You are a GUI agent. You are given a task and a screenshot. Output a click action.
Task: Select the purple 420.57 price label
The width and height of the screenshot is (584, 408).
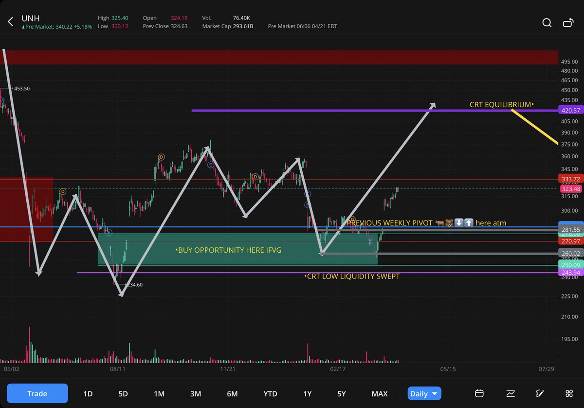570,111
